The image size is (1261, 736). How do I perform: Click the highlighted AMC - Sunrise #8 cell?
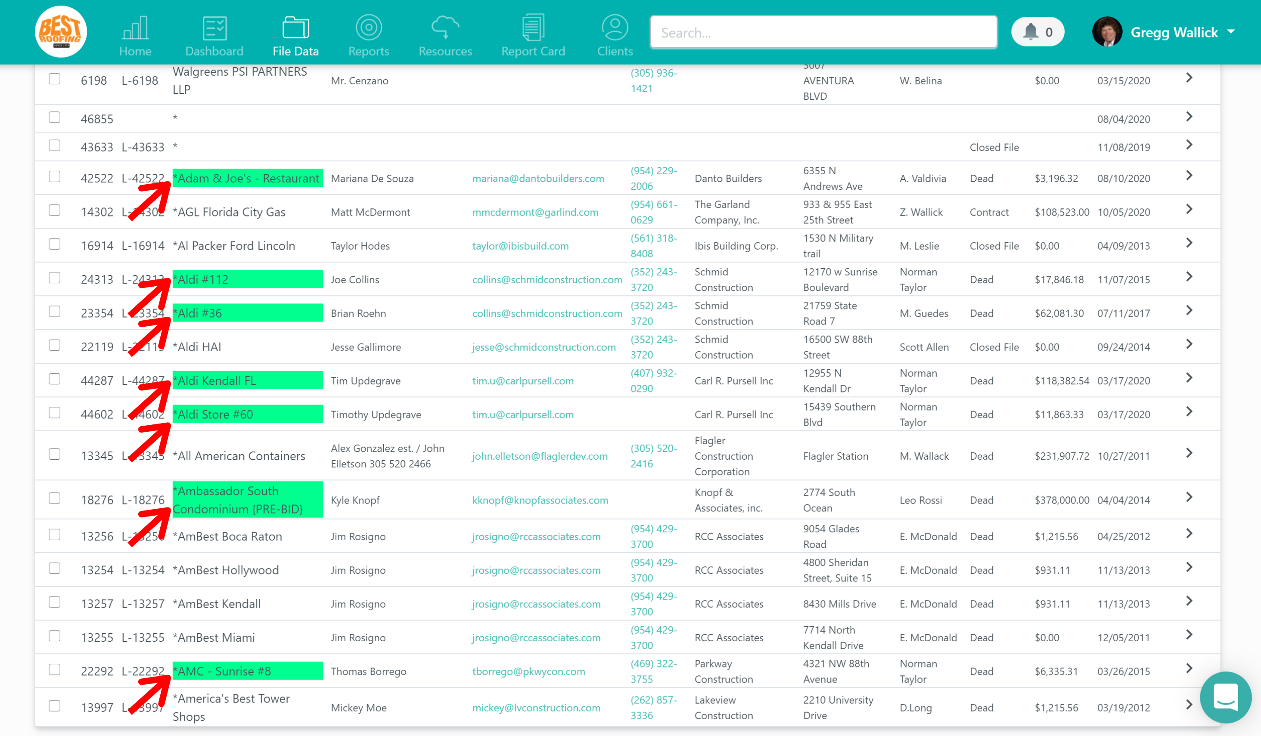(247, 671)
